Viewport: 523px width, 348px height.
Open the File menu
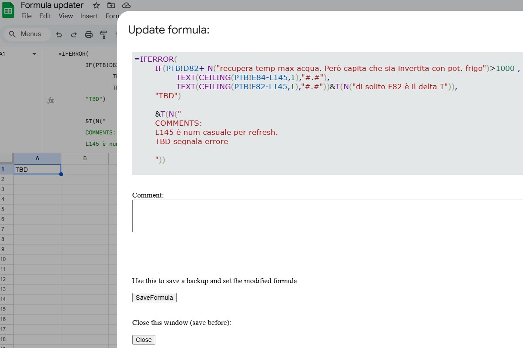[27, 16]
